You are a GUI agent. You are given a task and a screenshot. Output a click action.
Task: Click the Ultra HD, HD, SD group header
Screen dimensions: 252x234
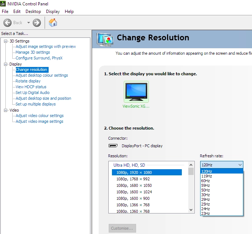click(129, 165)
